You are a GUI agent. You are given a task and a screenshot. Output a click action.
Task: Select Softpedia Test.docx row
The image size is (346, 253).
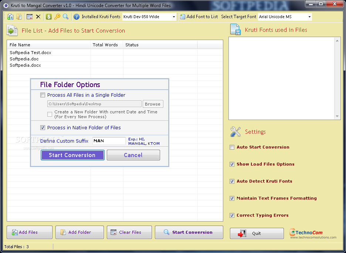[x=115, y=53]
